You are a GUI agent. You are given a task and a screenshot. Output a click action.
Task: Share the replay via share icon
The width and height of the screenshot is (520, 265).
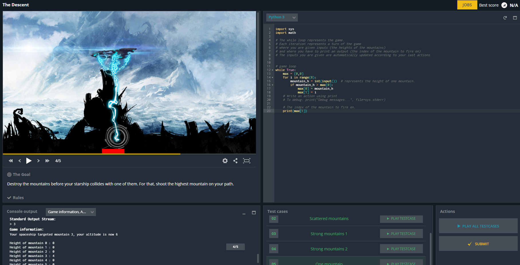pos(235,161)
